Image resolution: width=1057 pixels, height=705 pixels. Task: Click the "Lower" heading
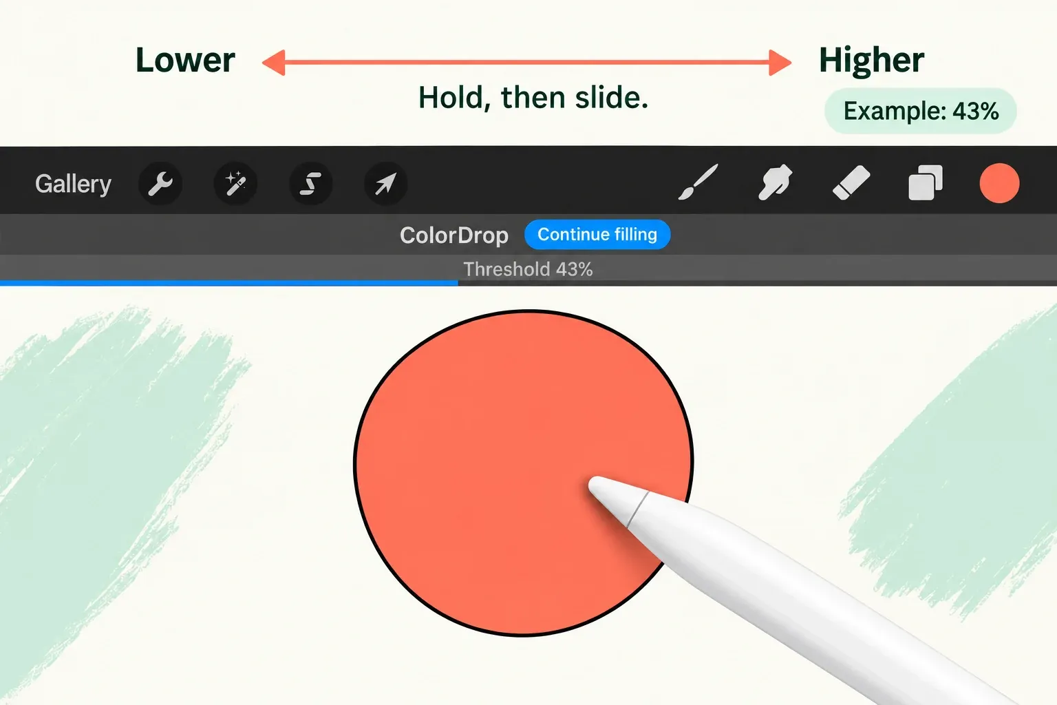pos(185,60)
